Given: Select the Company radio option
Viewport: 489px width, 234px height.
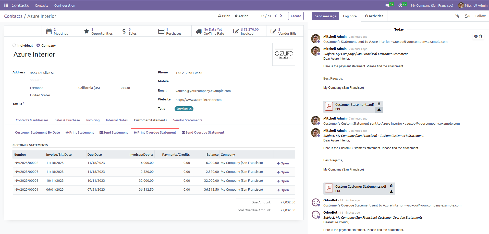Looking at the screenshot, I should pos(38,45).
